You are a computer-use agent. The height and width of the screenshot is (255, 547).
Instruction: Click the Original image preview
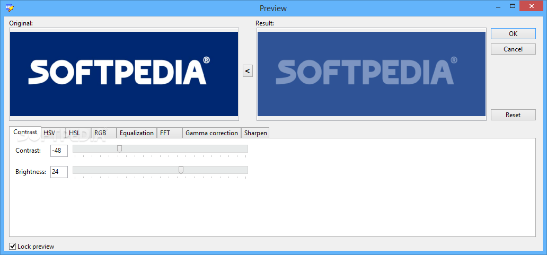pyautogui.click(x=124, y=74)
